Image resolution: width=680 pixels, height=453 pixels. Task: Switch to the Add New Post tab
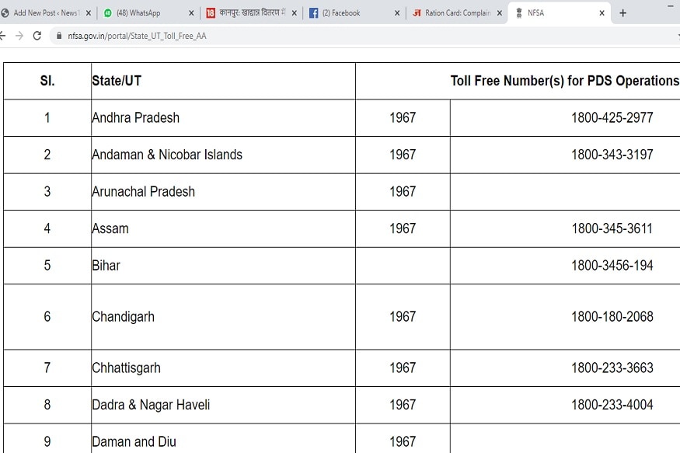pos(45,13)
